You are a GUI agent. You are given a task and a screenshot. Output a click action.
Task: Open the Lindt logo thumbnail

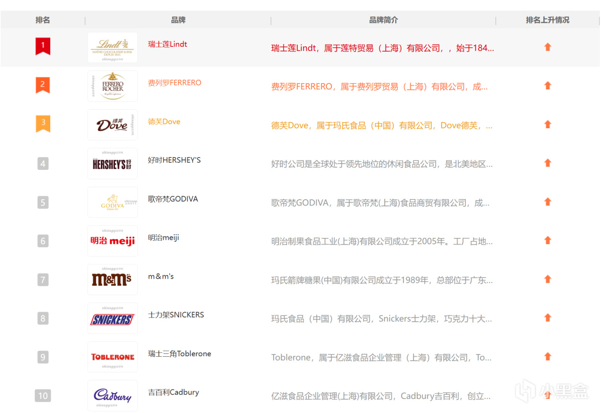click(x=113, y=47)
